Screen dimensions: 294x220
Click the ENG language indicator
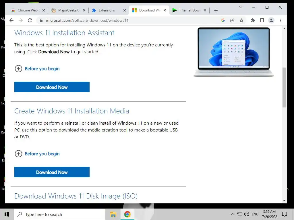tap(255, 214)
